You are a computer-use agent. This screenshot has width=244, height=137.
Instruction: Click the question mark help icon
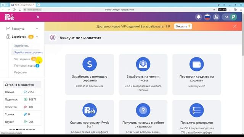[x=143, y=110]
